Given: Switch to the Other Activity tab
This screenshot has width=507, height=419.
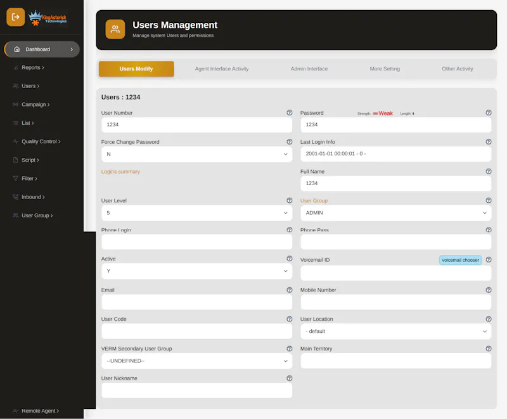Looking at the screenshot, I should click(458, 69).
